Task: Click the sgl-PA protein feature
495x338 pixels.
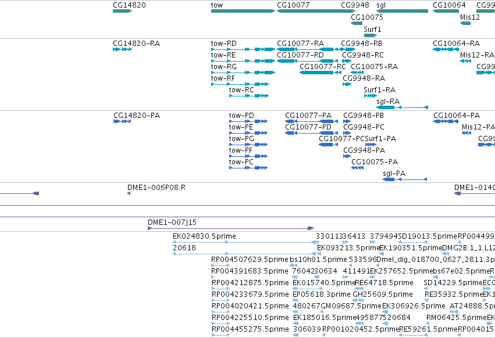Action: 405,179
